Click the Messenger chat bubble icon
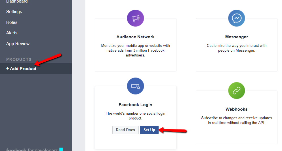This screenshot has height=151, width=282. (237, 18)
